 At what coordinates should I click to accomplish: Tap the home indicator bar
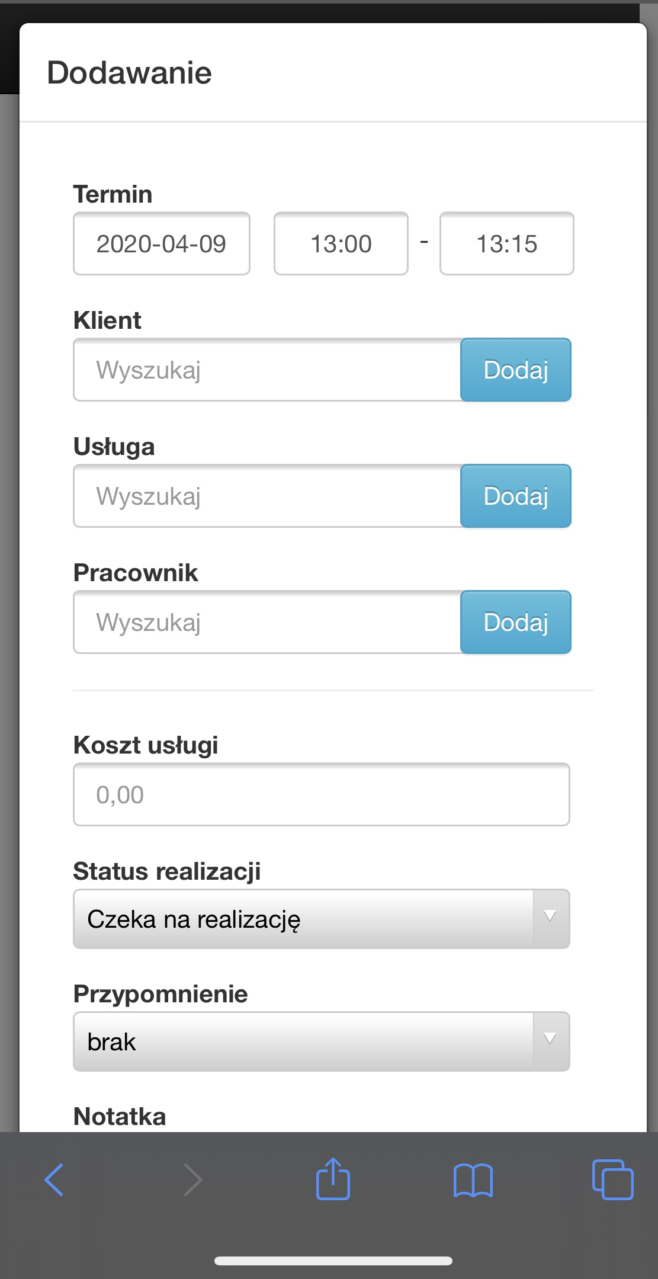click(333, 1261)
